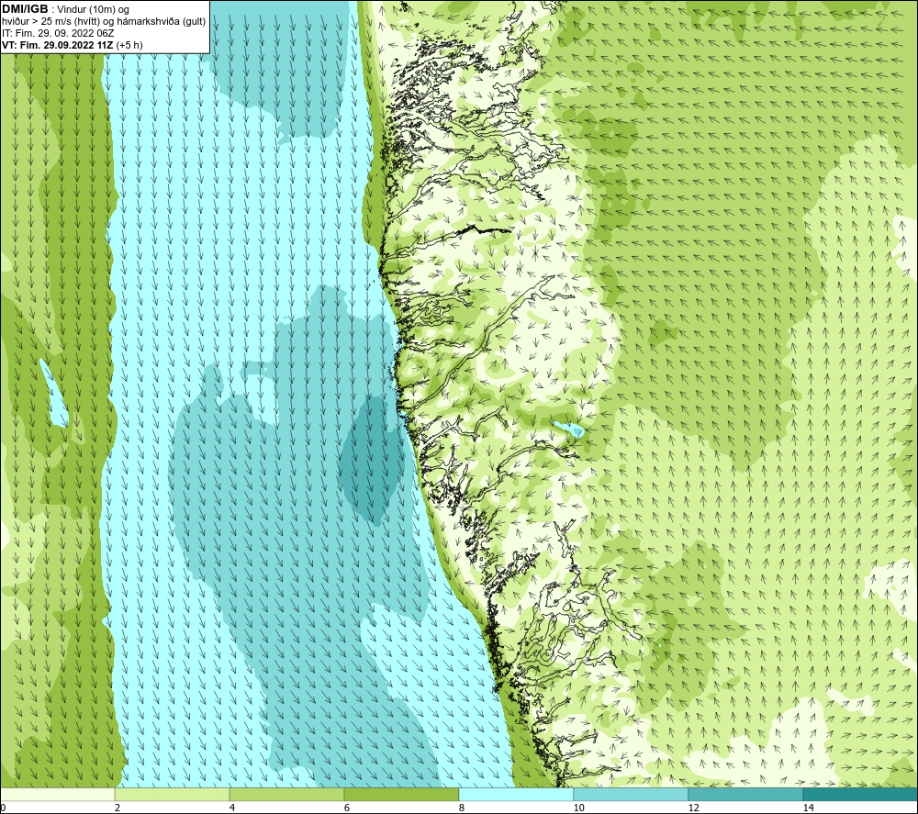Click the legend label "4"
This screenshot has width=918, height=814.
pos(232,808)
